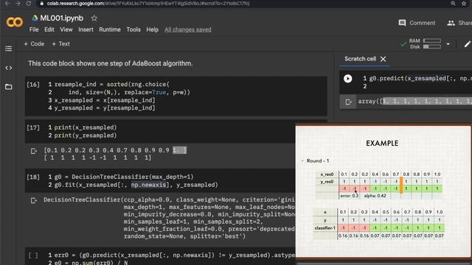Add a new Code cell

34,44
